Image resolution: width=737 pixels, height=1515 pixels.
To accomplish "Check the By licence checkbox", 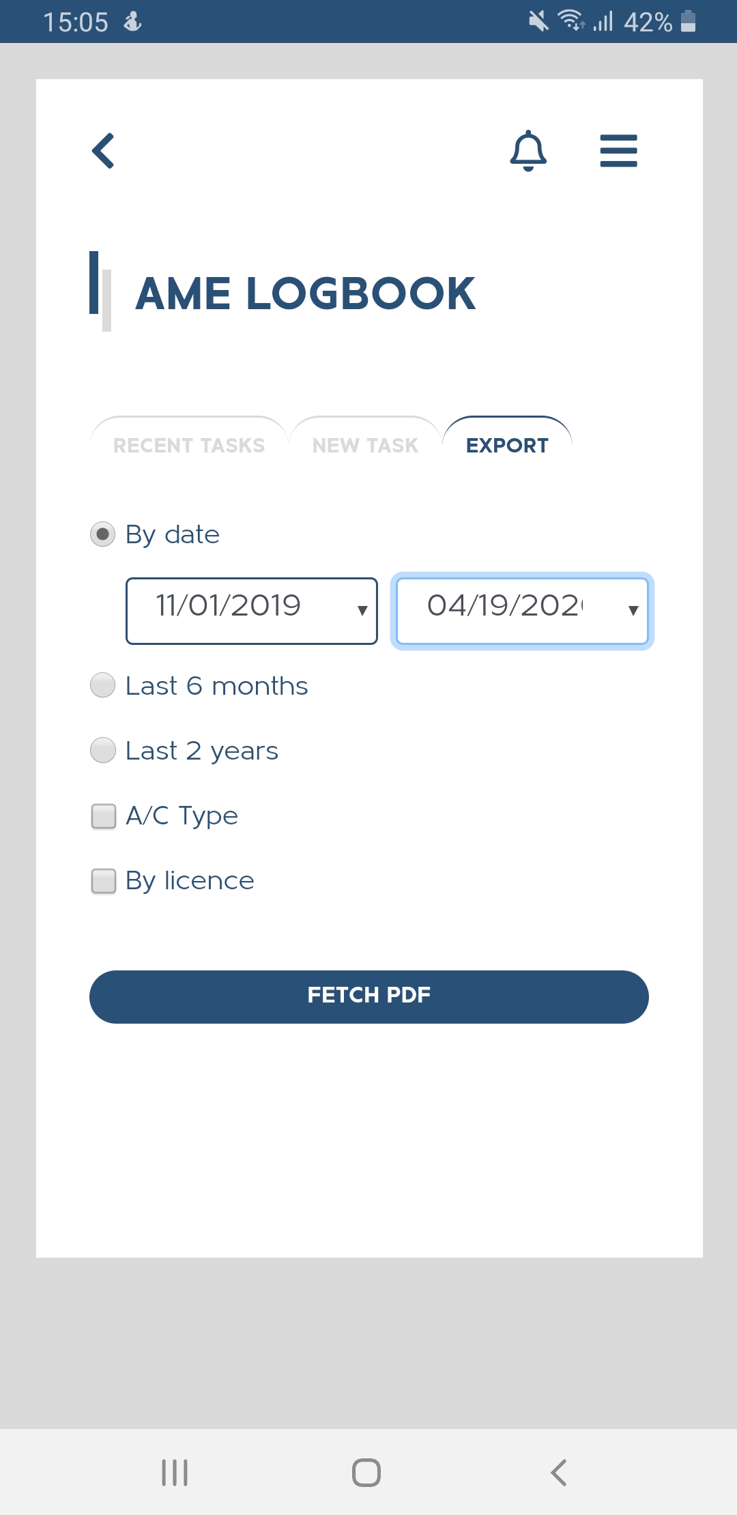I will 104,880.
